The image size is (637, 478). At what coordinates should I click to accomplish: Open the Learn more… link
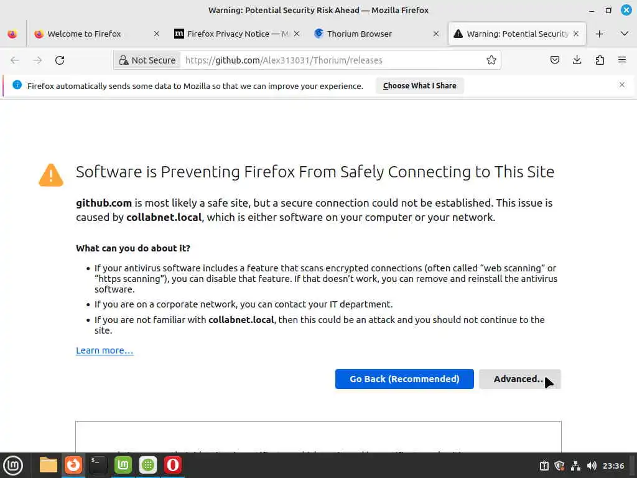coord(105,350)
